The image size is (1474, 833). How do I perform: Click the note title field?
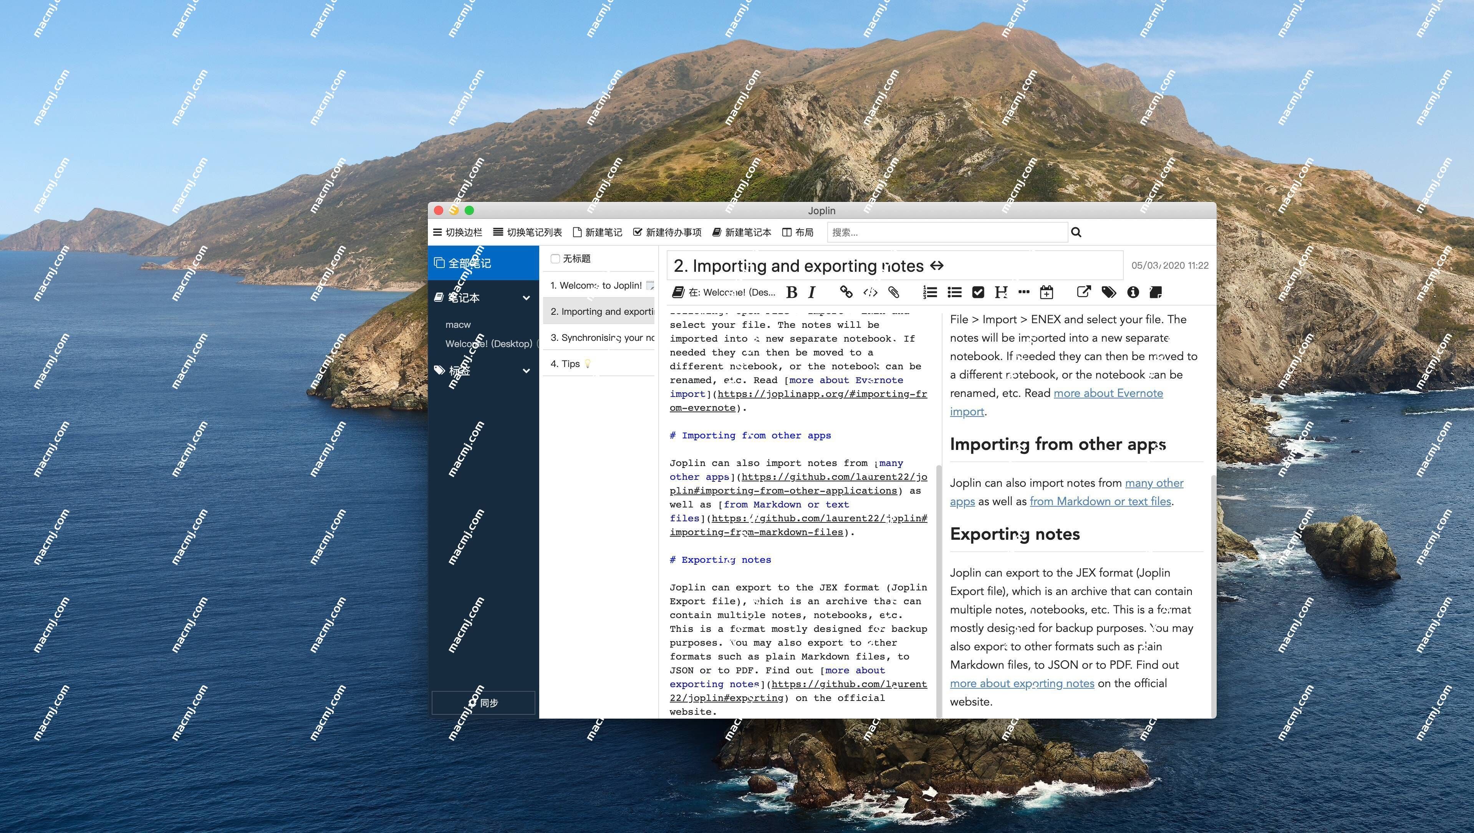click(x=895, y=266)
